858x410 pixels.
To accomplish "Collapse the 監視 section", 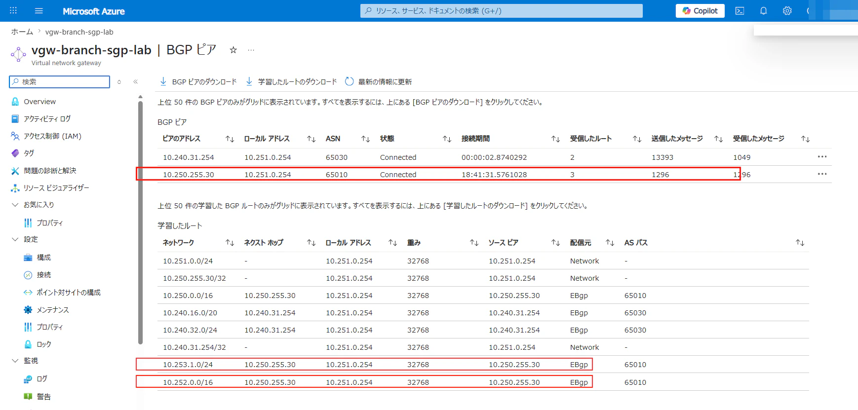I will [15, 361].
